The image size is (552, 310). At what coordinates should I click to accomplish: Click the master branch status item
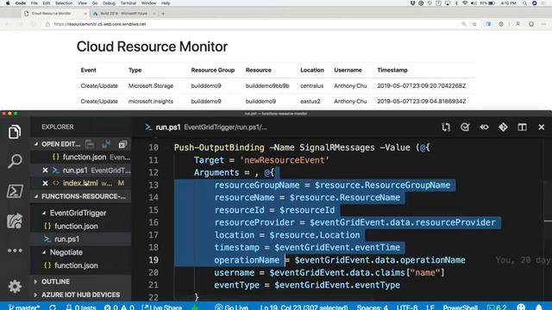(24, 307)
